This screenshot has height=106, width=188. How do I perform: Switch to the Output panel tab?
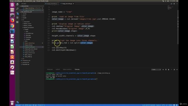click(x=58, y=69)
